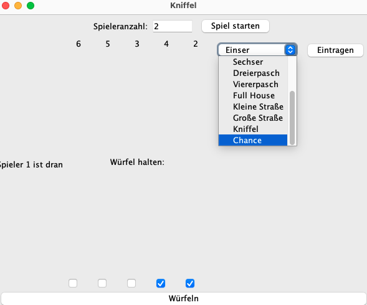The image size is (367, 305).
Task: Click the Spiel starten button
Action: [236, 26]
